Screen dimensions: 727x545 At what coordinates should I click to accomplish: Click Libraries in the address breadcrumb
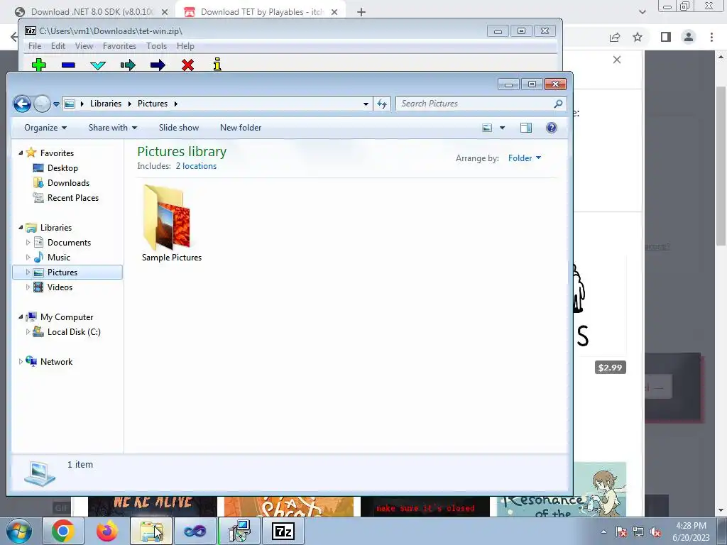(x=106, y=104)
